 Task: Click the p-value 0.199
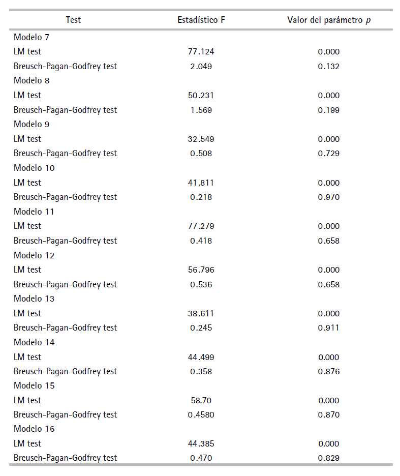[328, 110]
